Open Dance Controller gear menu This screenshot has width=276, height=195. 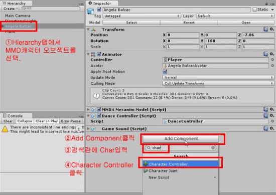pyautogui.click(x=272, y=115)
